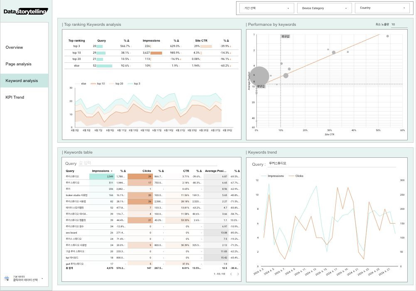
Task: Click the 2,549 impressions cell
Action: click(x=102, y=177)
